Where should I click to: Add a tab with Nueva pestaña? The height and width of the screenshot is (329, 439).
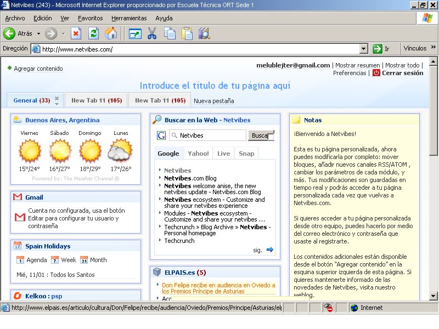[x=214, y=101]
